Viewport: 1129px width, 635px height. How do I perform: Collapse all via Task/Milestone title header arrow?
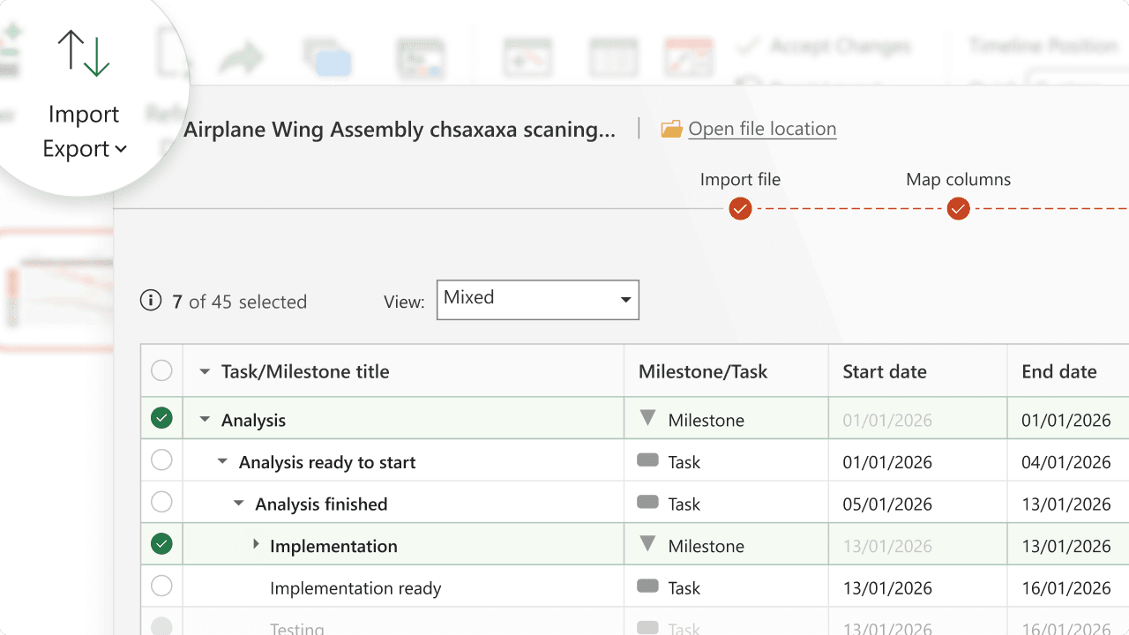[205, 372]
